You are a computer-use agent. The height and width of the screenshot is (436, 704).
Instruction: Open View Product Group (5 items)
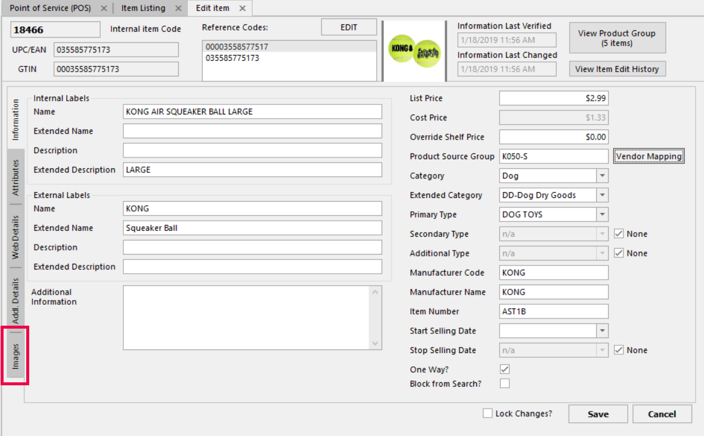[x=617, y=38]
